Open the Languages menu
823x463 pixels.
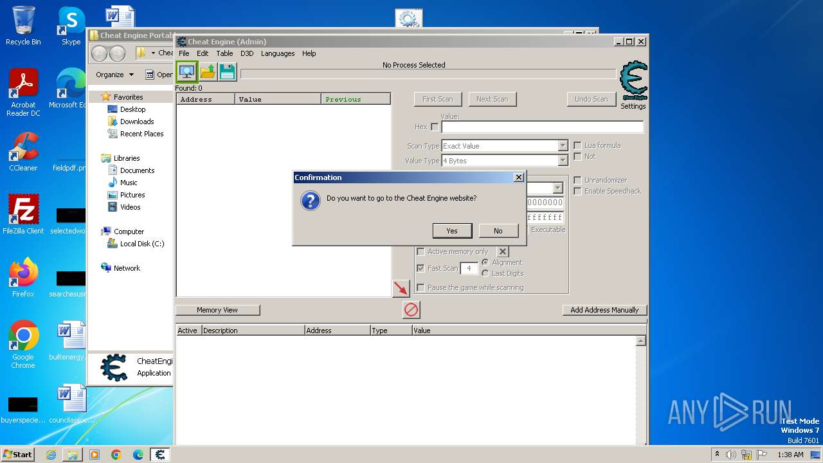[278, 53]
